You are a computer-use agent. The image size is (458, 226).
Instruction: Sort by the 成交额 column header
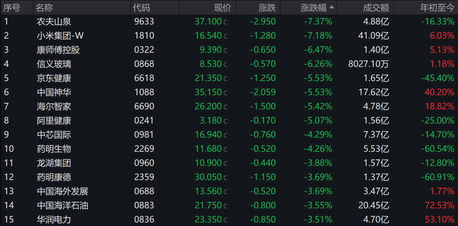pos(376,8)
